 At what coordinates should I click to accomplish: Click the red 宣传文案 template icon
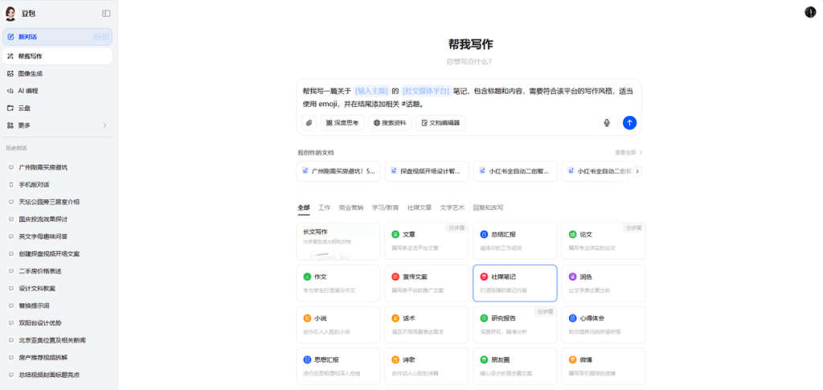(395, 277)
